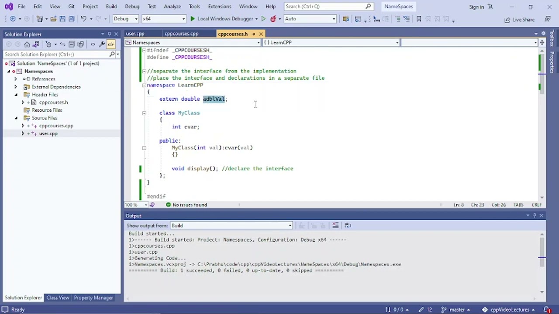
Task: Click the View Code icon in Solution Explorer
Action: coord(93,44)
